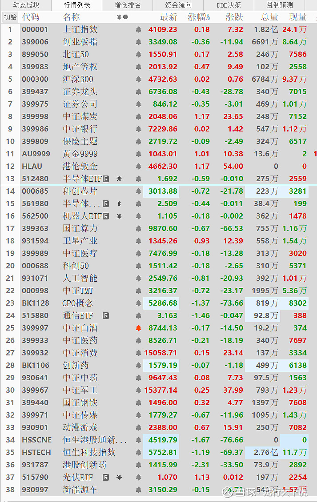Select the CPO概念 row by name

tap(78, 303)
